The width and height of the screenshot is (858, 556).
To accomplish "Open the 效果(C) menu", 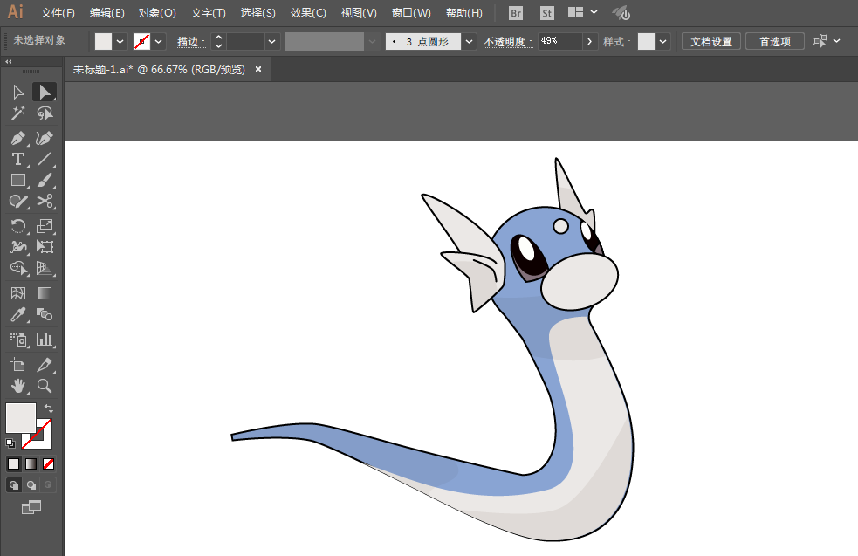I will click(x=308, y=13).
